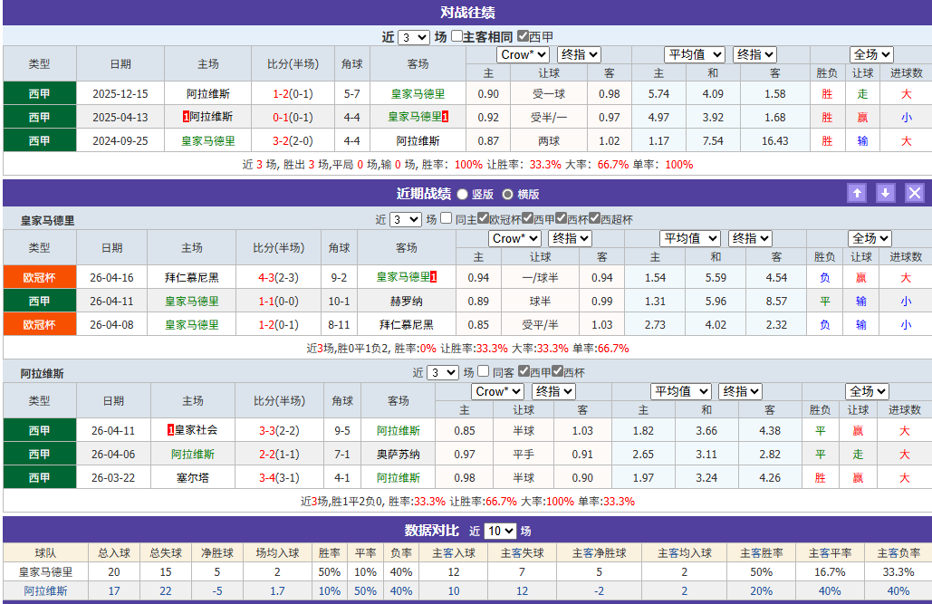The height and width of the screenshot is (604, 932).
Task: Open the 平均值 dropdown
Action: point(694,53)
